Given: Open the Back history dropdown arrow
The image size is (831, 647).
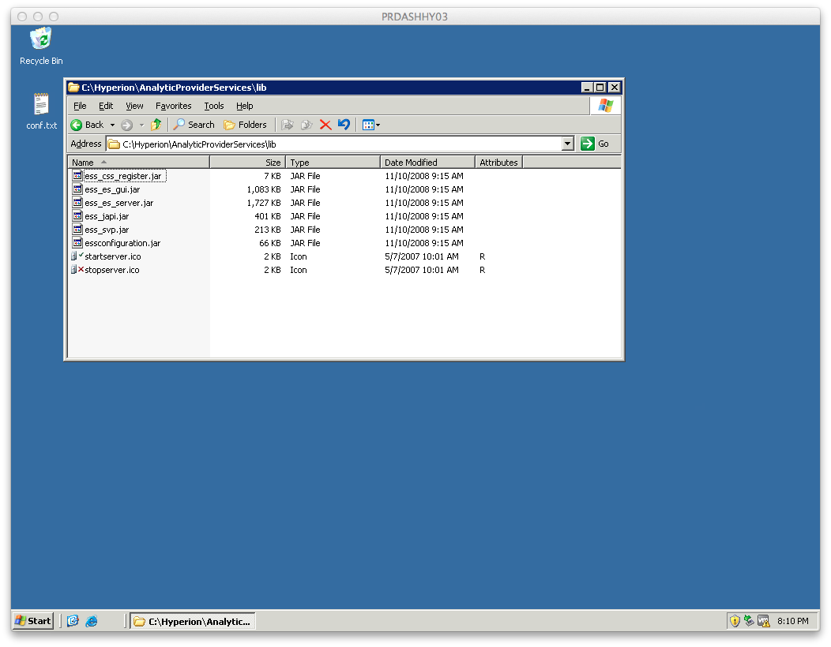Looking at the screenshot, I should click(x=112, y=125).
